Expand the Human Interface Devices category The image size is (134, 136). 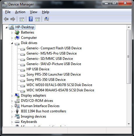[12, 106]
